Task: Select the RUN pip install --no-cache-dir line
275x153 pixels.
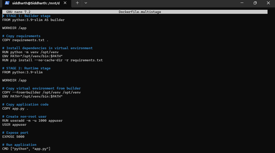Action: click(52, 60)
